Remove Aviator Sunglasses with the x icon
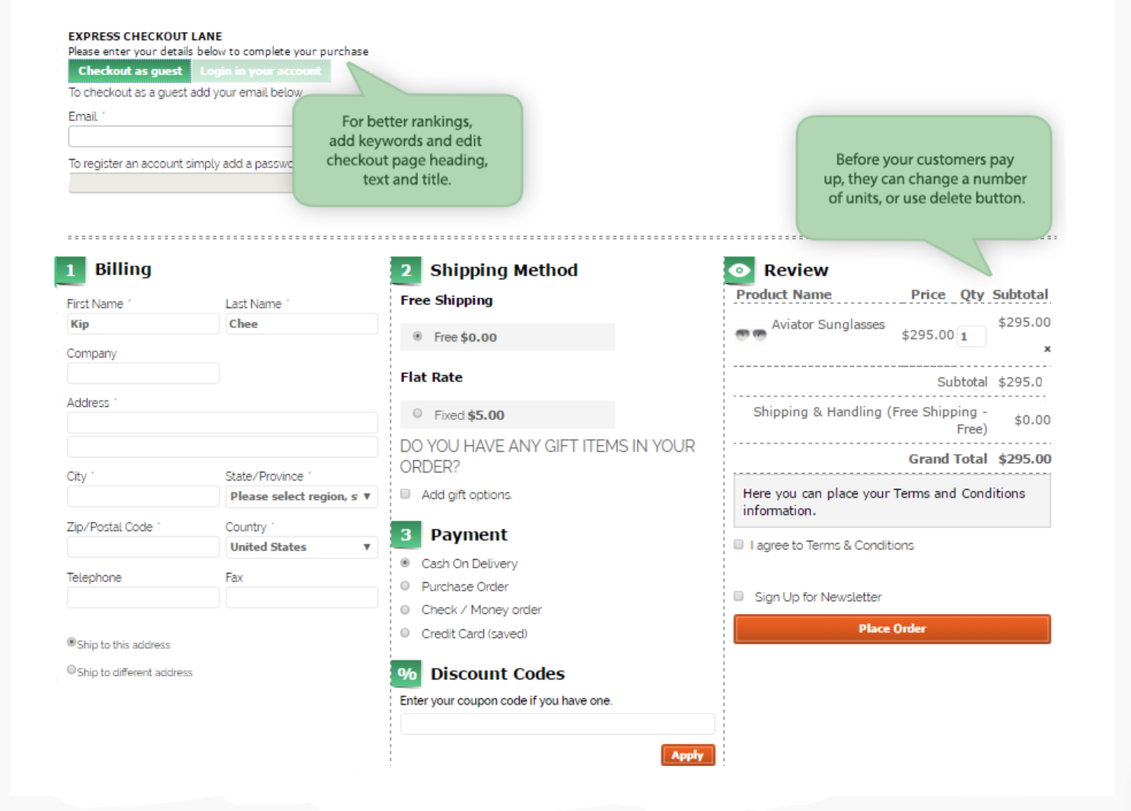 click(1047, 349)
